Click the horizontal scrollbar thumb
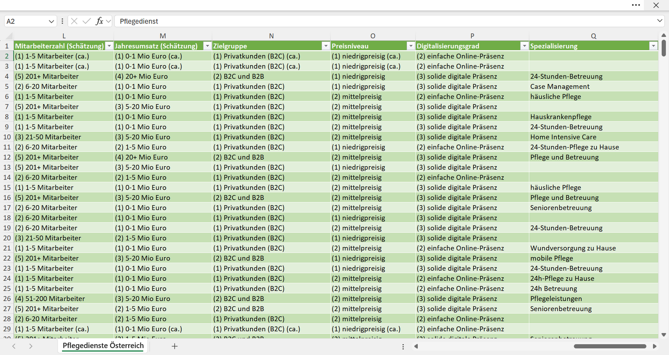Viewport: 669px width, 355px height. (610, 346)
